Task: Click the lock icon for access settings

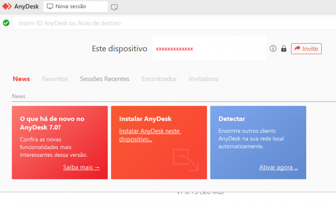Action: [283, 49]
